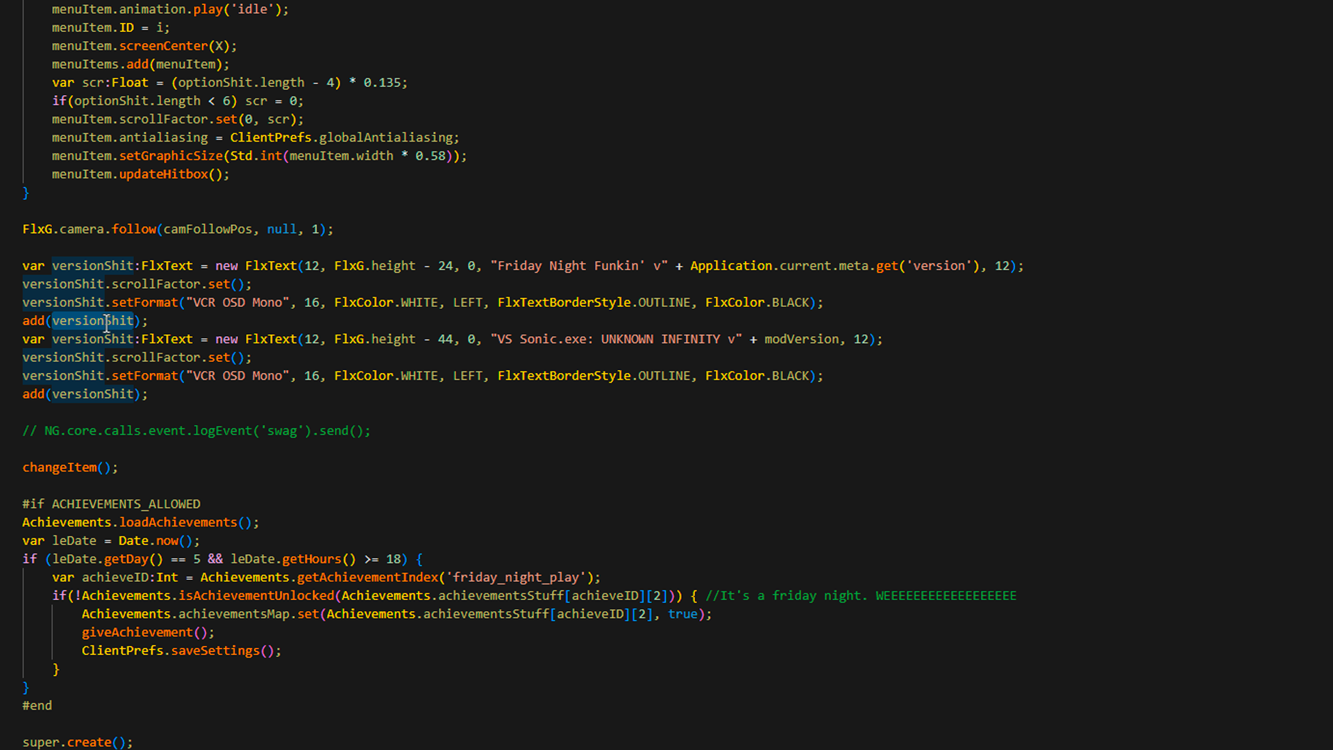1333x750 pixels.
Task: Click the commented-out NG.core.calls.event line
Action: [196, 431]
